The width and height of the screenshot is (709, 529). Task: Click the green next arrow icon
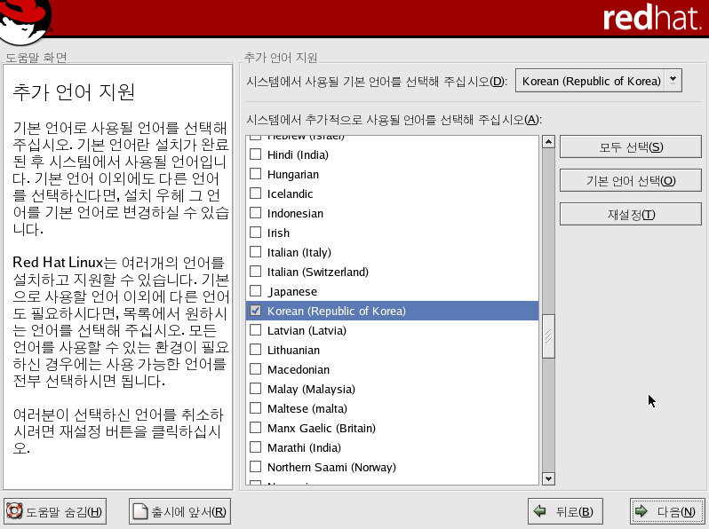pos(641,511)
